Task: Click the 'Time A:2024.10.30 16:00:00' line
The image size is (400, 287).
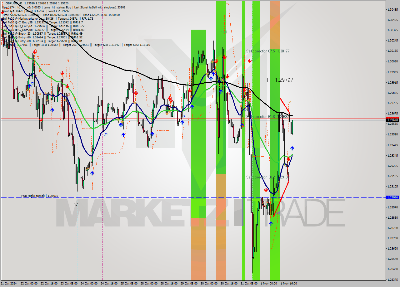Action: pyautogui.click(x=21, y=15)
